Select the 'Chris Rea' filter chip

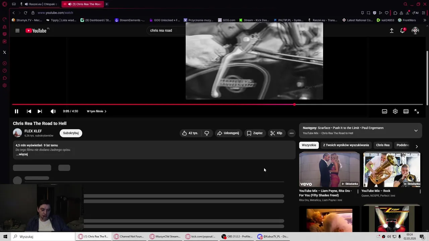pyautogui.click(x=383, y=145)
